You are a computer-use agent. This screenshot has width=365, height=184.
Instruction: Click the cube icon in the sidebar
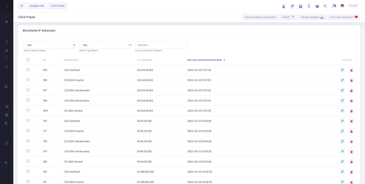(6, 50)
